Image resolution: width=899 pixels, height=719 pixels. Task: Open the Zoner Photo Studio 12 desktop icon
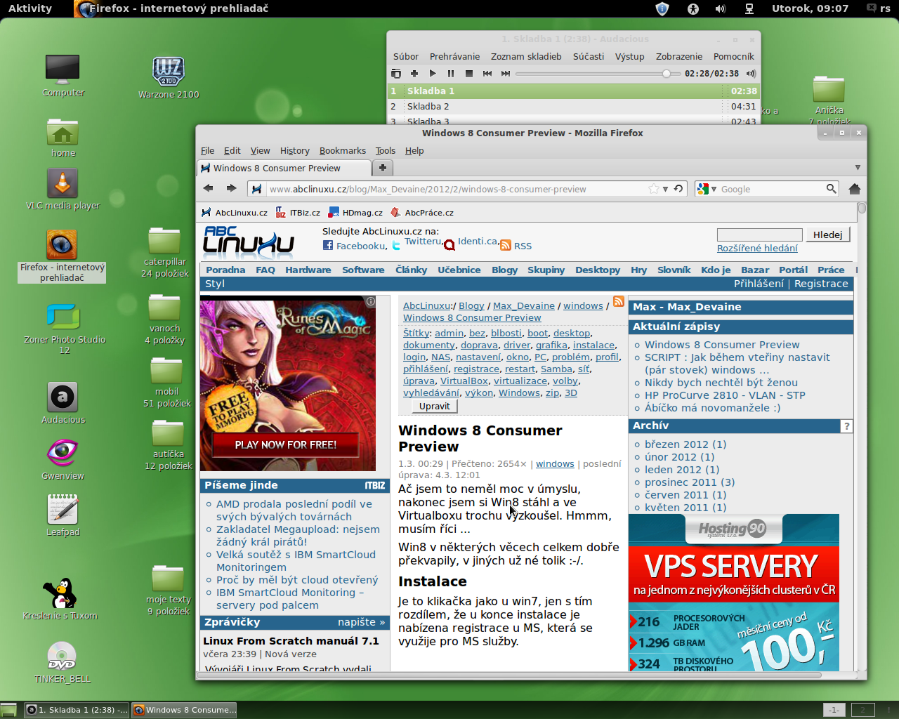(x=64, y=329)
